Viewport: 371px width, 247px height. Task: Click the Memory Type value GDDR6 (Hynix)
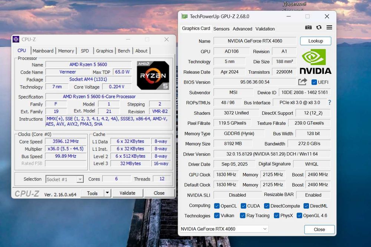tap(239, 133)
